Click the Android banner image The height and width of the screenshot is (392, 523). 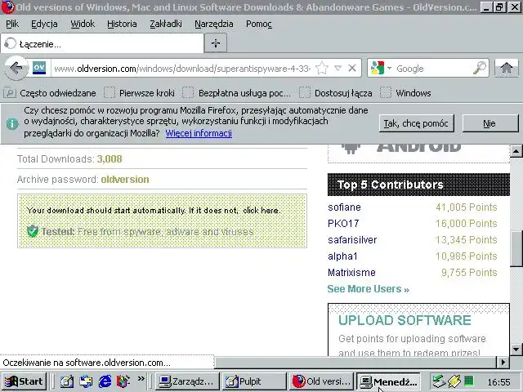tap(418, 154)
